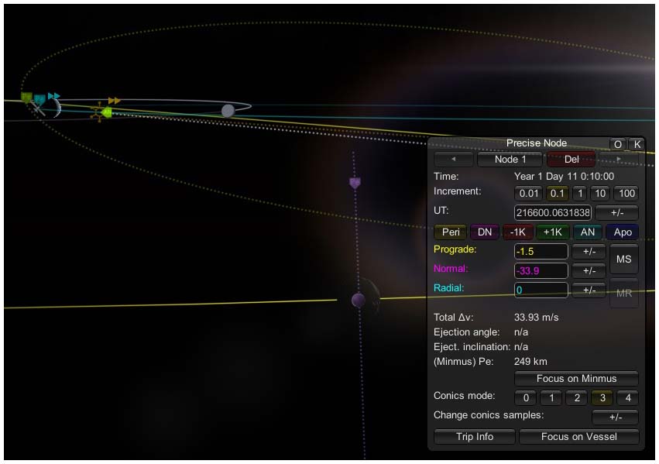
Task: Click the Normal value field
Action: (x=541, y=270)
